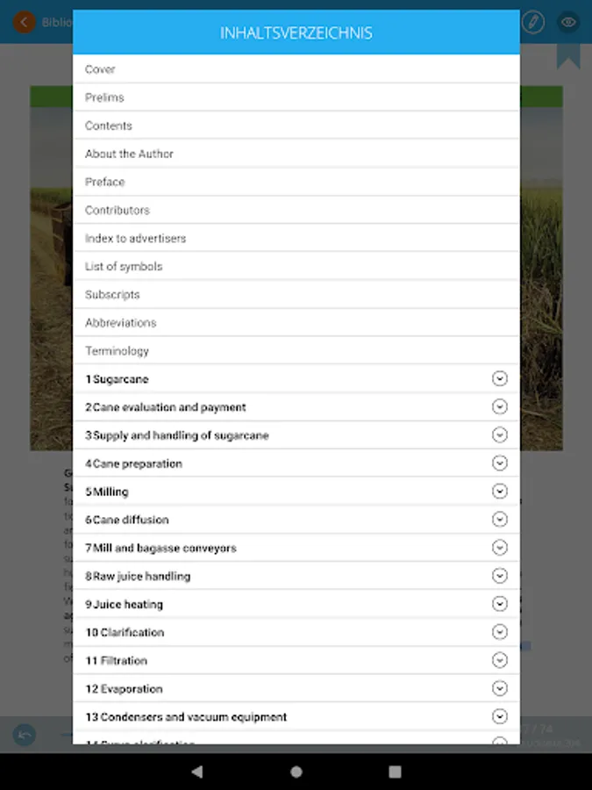This screenshot has width=592, height=790.
Task: Open the Cover entry
Action: click(100, 69)
